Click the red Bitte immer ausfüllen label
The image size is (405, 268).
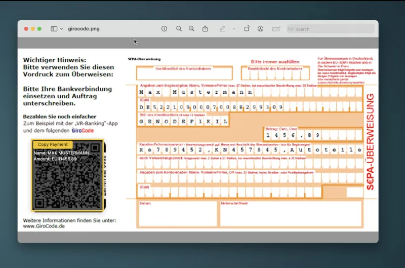click(x=275, y=62)
